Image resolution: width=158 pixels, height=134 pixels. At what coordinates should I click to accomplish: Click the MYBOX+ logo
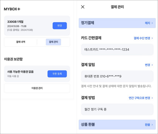coord(12,9)
